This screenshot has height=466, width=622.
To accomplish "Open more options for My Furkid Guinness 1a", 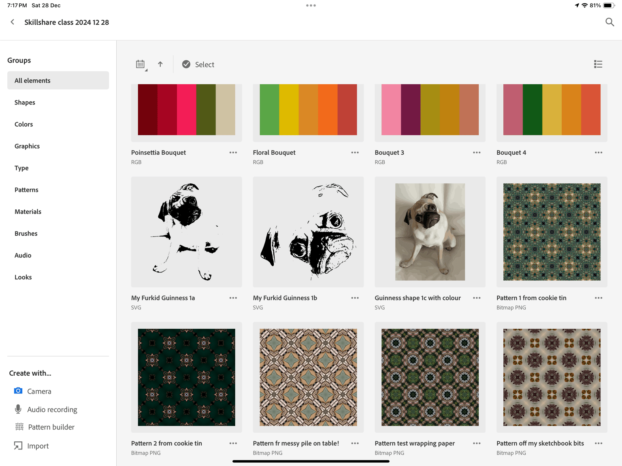I will (233, 298).
